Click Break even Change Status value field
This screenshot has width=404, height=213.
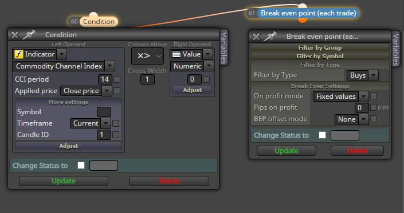tap(345, 135)
